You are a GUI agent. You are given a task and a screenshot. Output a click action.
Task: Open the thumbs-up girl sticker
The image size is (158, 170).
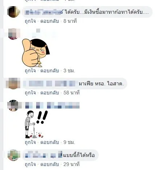click(36, 53)
